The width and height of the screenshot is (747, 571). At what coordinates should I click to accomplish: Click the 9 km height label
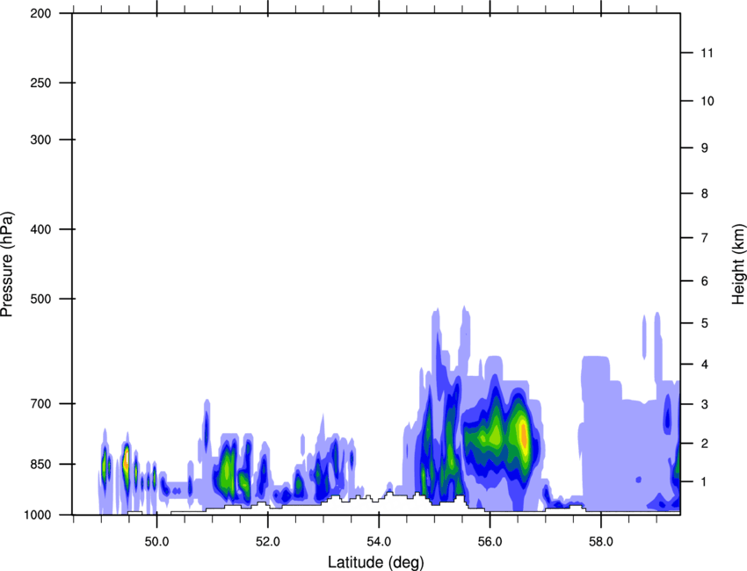tap(704, 148)
